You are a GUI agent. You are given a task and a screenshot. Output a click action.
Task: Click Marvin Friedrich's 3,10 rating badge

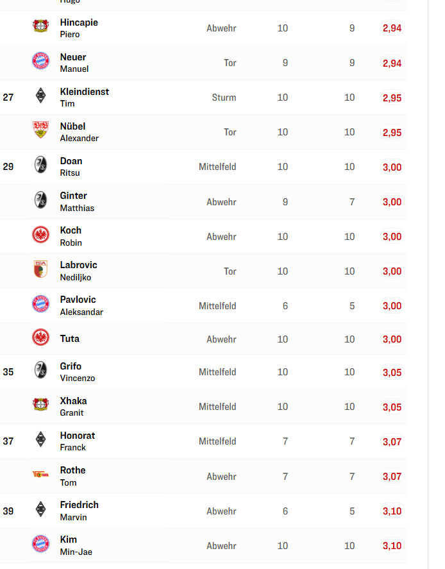pos(391,511)
